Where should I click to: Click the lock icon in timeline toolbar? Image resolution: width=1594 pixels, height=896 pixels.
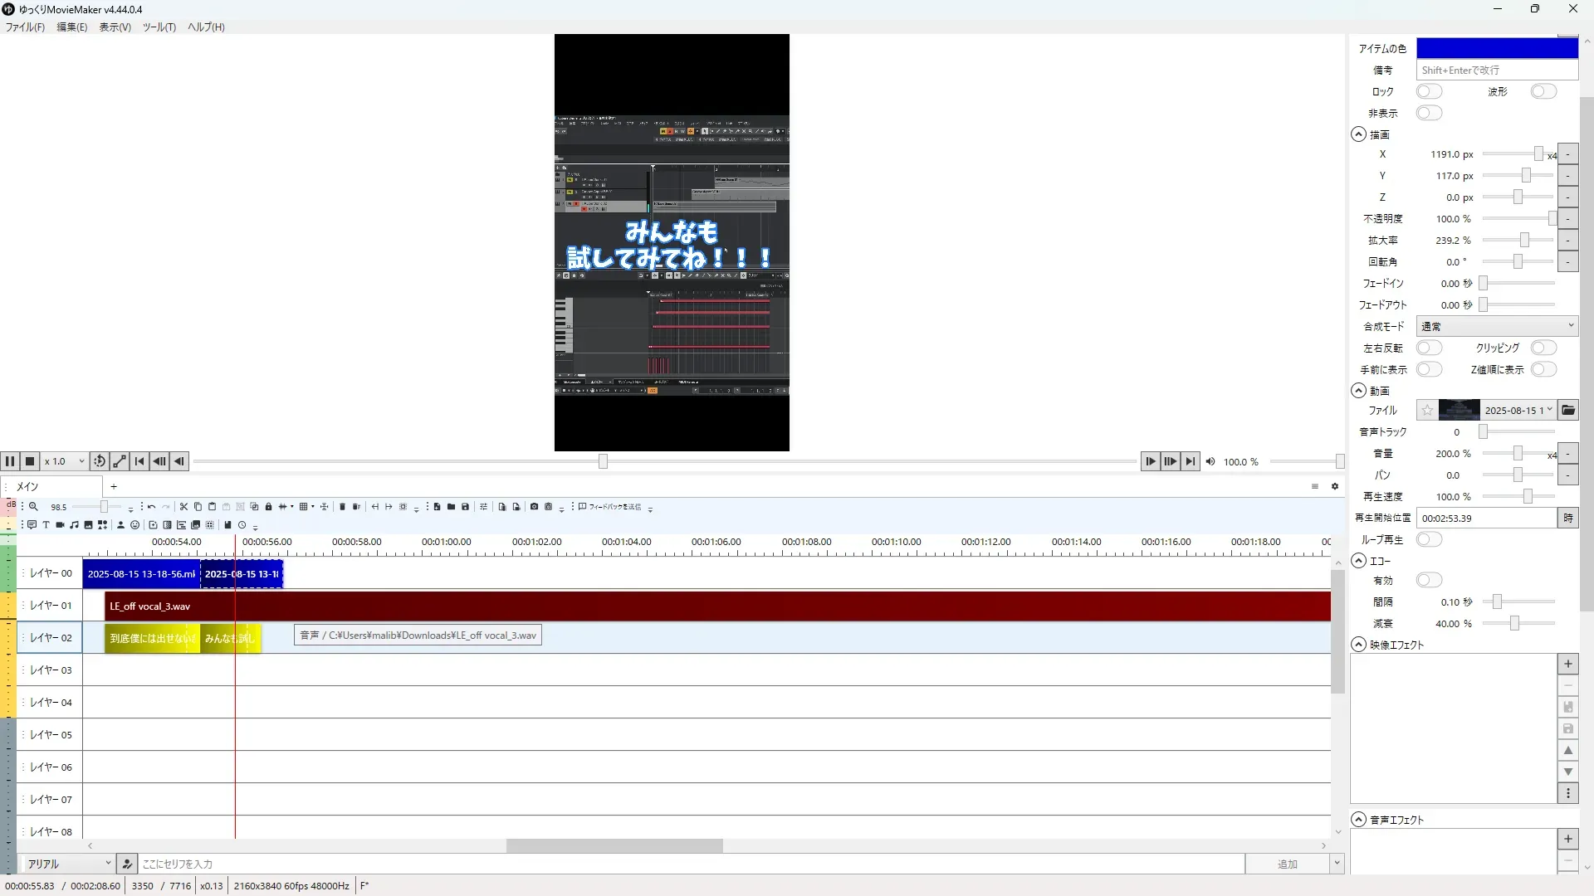[x=268, y=507]
